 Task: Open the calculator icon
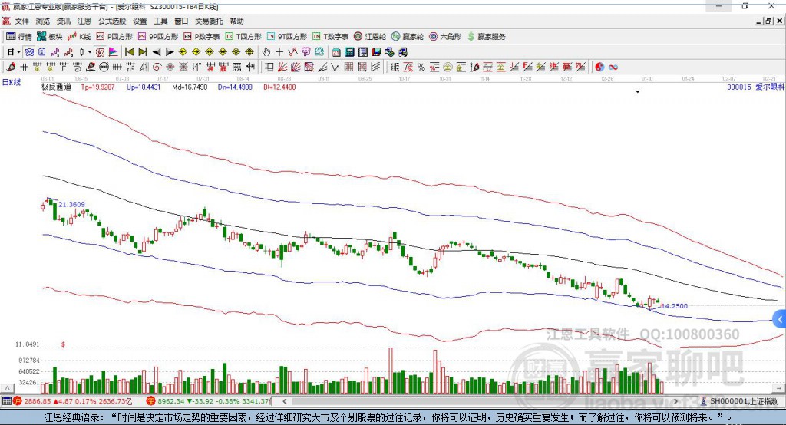(x=349, y=52)
